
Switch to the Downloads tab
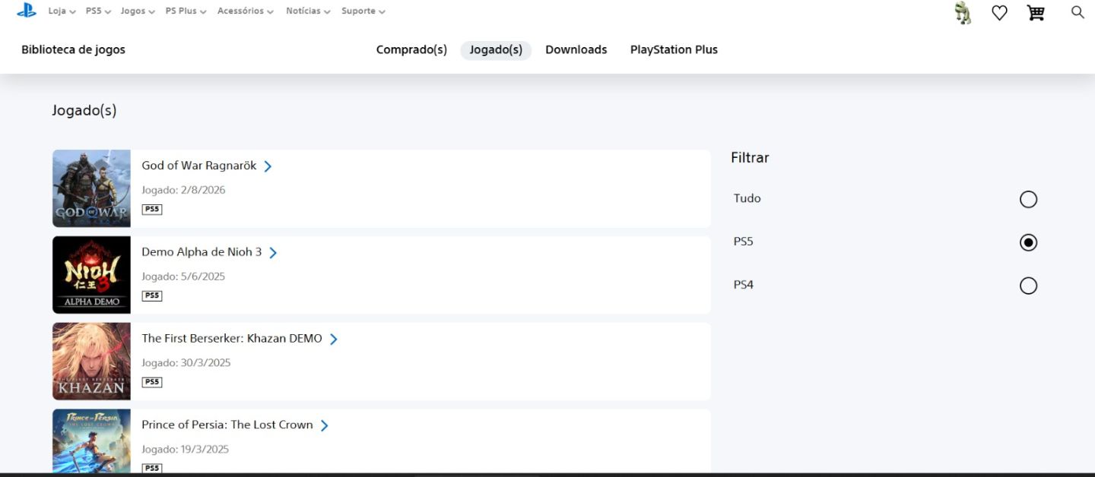click(x=576, y=50)
